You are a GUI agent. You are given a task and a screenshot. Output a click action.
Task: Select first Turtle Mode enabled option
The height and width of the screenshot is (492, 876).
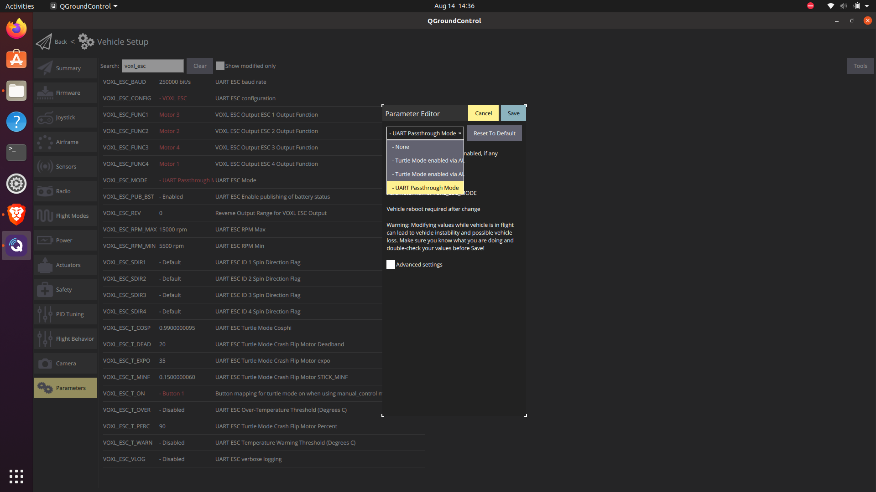point(425,160)
